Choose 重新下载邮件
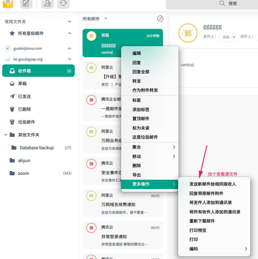The width and height of the screenshot is (258, 259). [214, 221]
